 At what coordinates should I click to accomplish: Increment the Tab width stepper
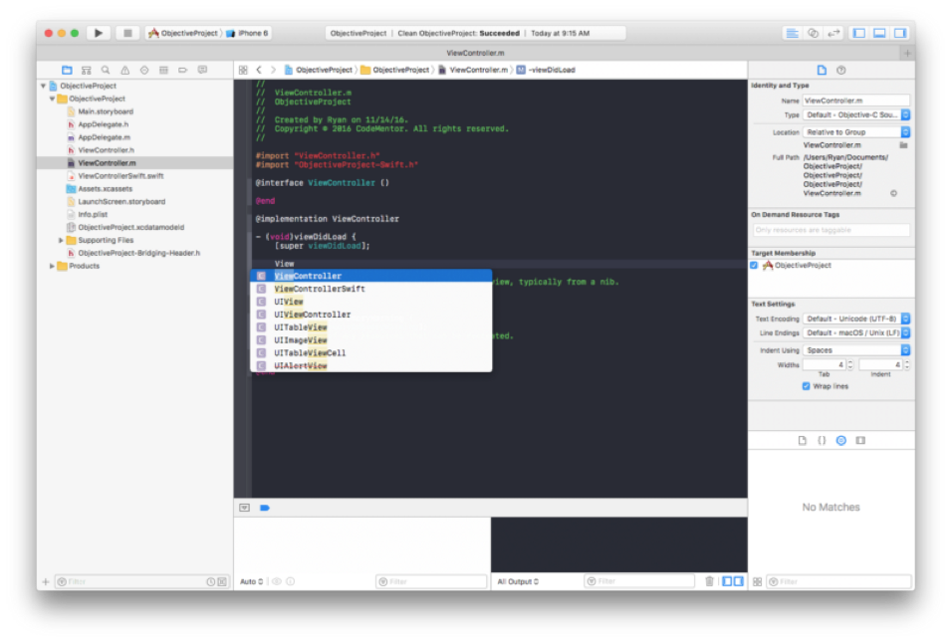point(850,362)
